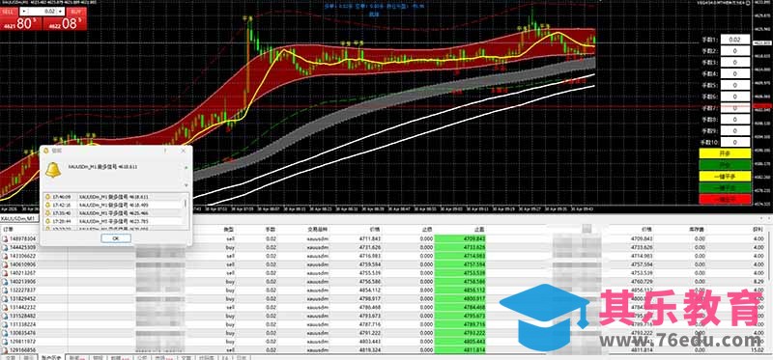Viewport: 773px width, 360px height.
Task: Sort by the 止盈 column header
Action: [479, 230]
